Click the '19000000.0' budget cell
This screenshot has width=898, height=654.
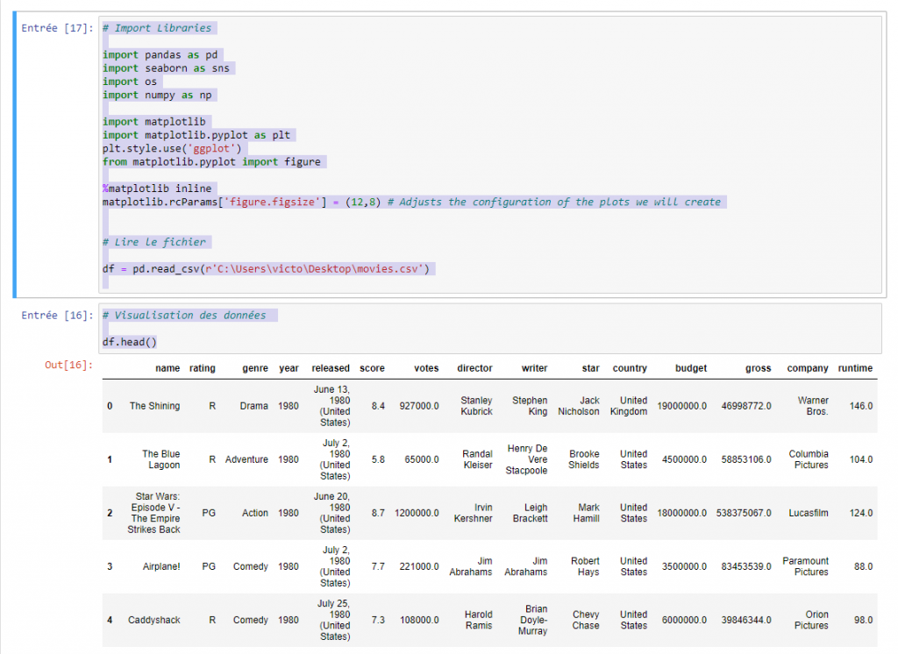(681, 406)
